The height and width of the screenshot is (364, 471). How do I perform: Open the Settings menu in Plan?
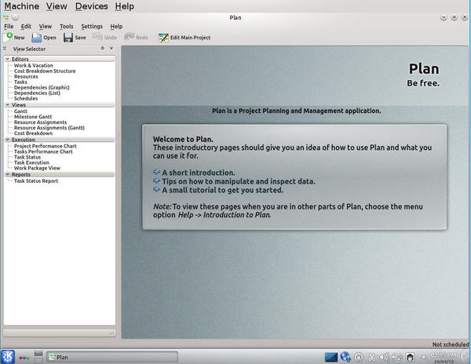(x=92, y=27)
